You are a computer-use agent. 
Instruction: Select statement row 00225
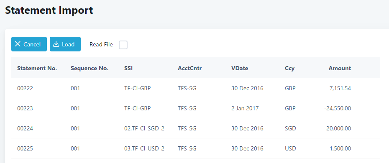point(195,148)
